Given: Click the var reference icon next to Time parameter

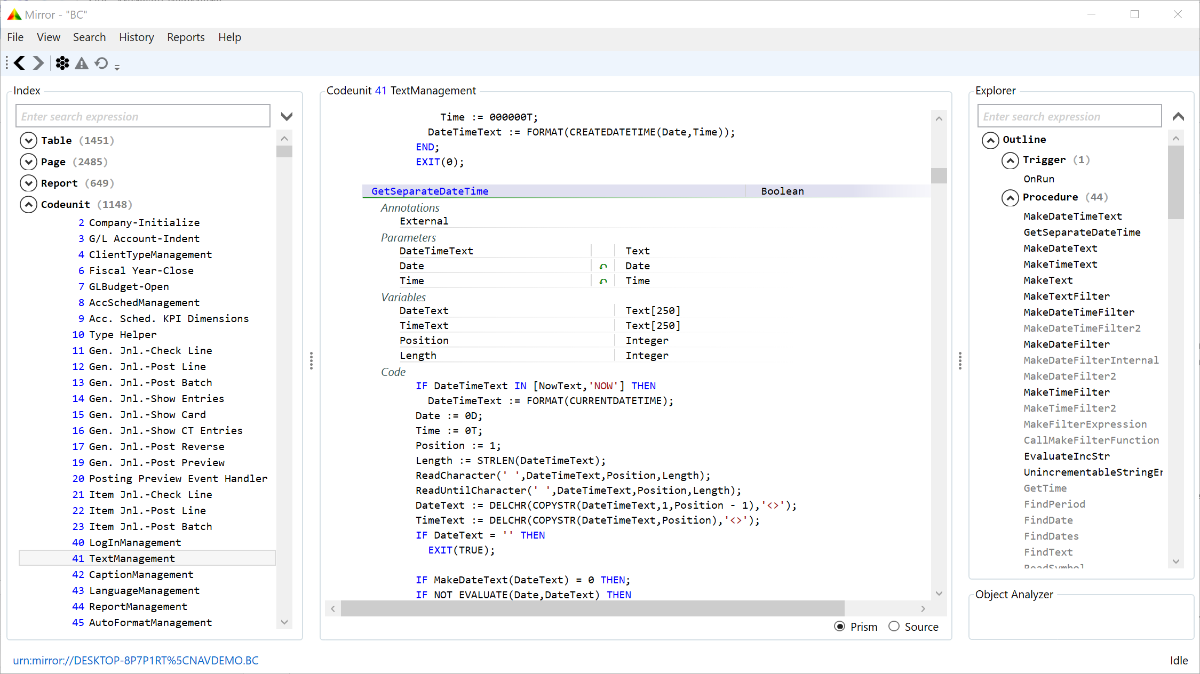Looking at the screenshot, I should (603, 281).
